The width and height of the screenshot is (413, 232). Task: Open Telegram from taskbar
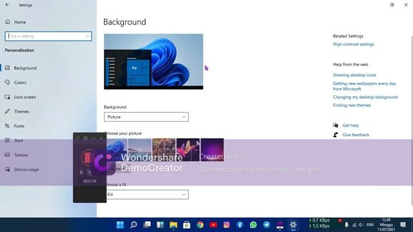coord(267,225)
